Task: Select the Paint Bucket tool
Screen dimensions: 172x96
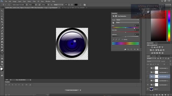Action: pos(2,42)
